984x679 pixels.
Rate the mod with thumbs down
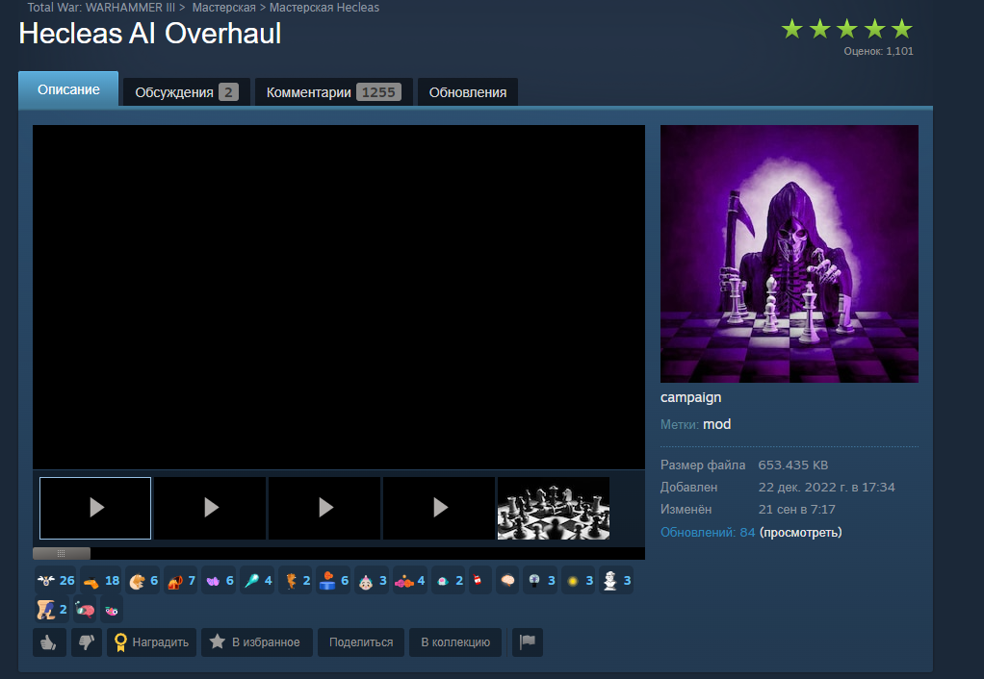pyautogui.click(x=86, y=642)
